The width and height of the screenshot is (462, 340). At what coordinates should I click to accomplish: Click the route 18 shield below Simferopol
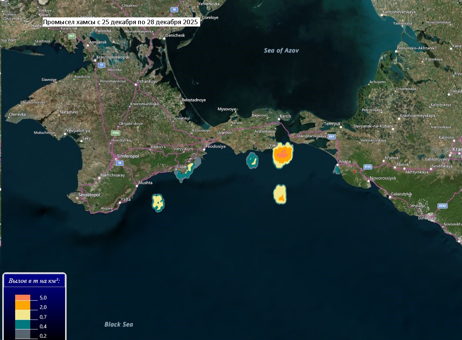120,163
